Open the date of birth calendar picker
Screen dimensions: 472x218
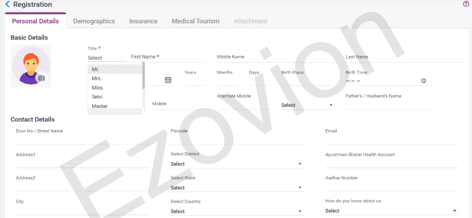168,80
